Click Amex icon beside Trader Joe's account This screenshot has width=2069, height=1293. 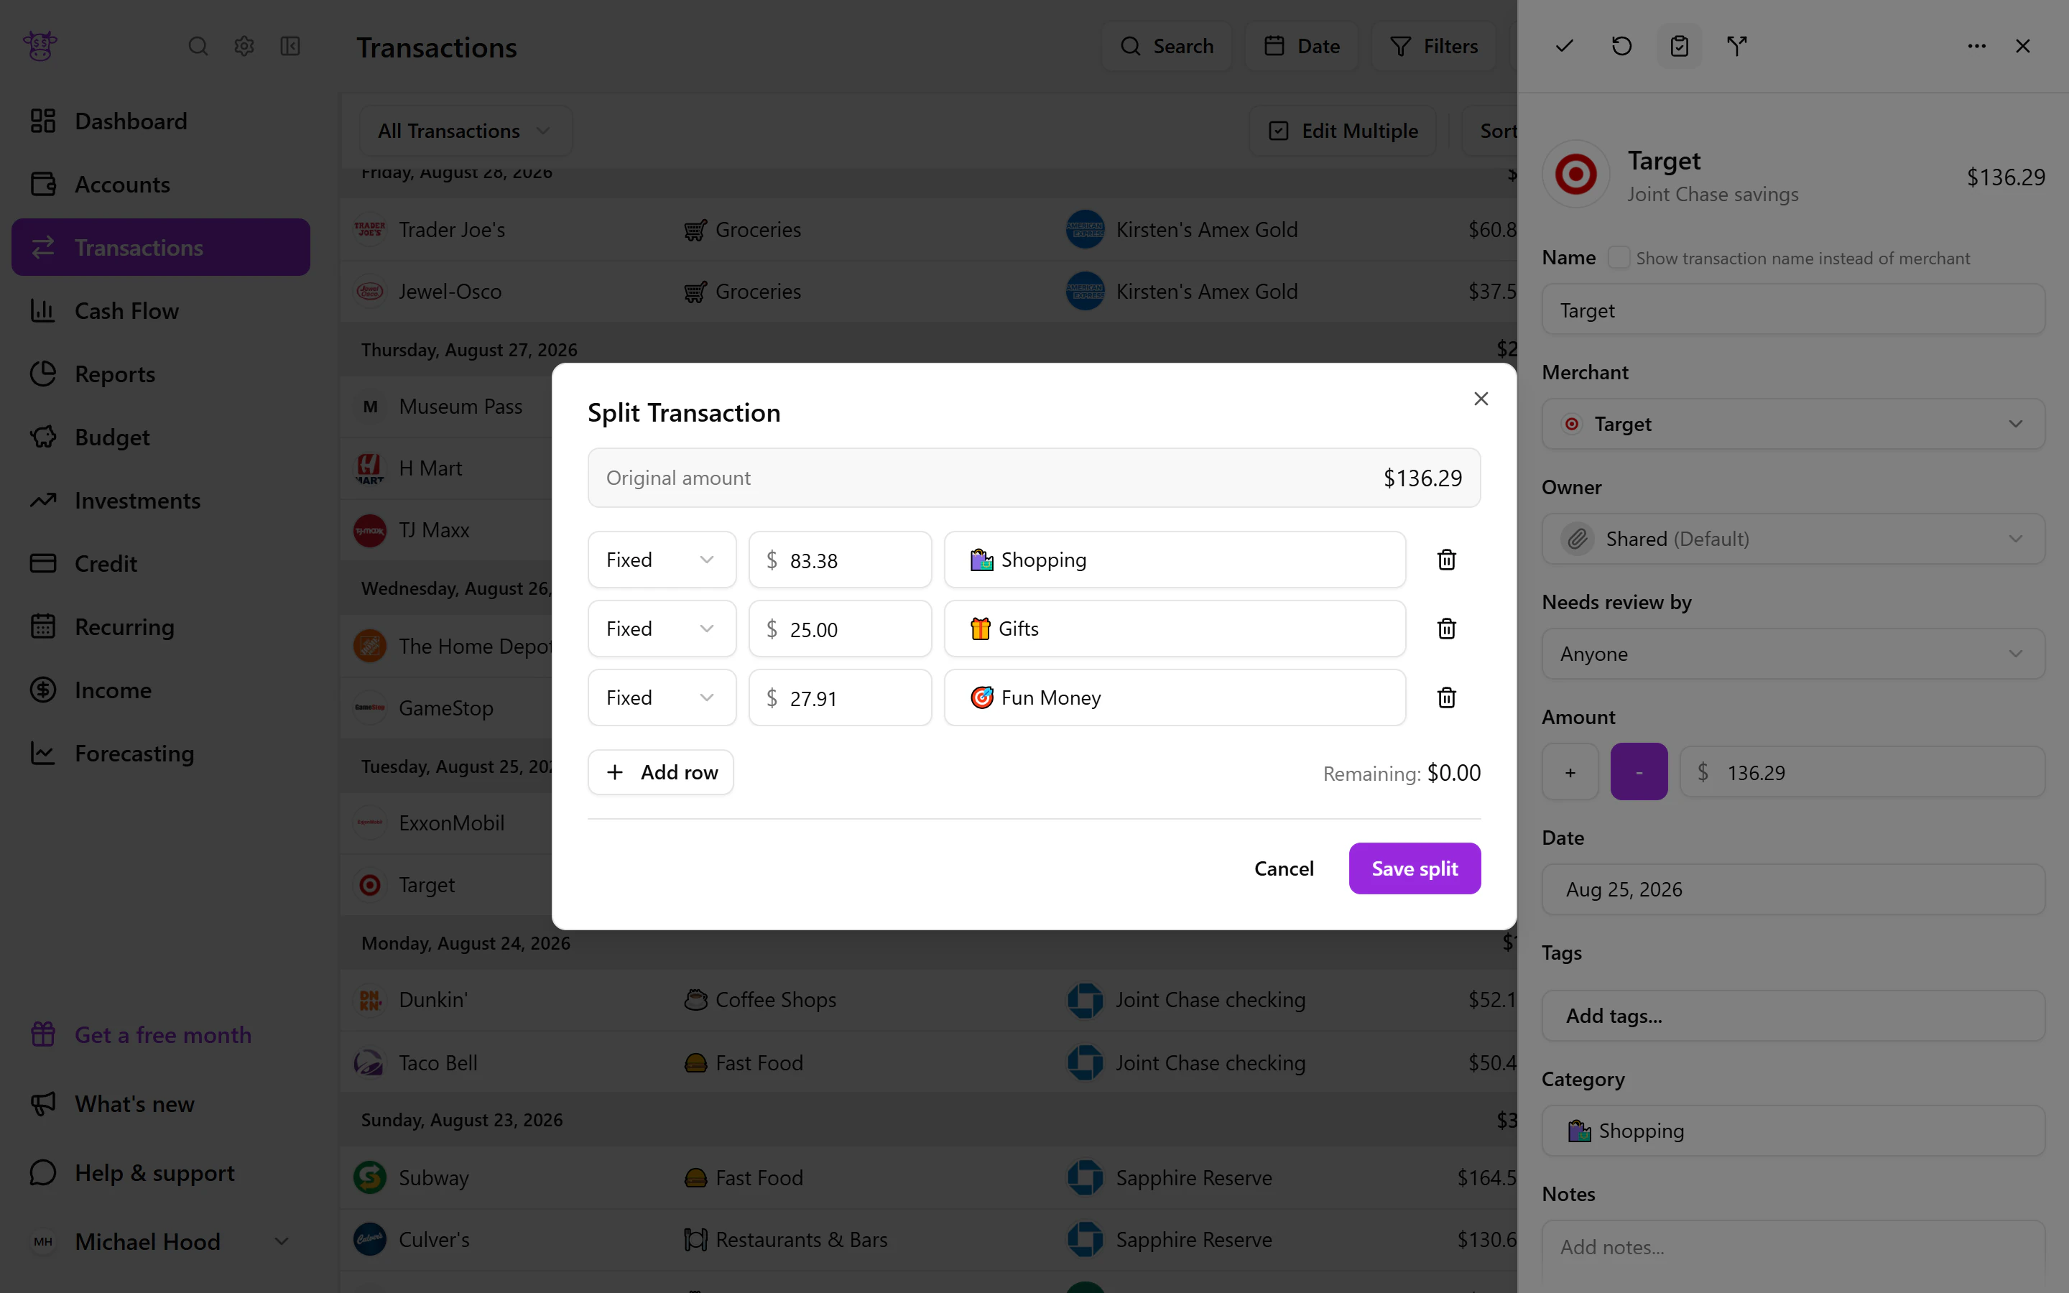point(1084,229)
